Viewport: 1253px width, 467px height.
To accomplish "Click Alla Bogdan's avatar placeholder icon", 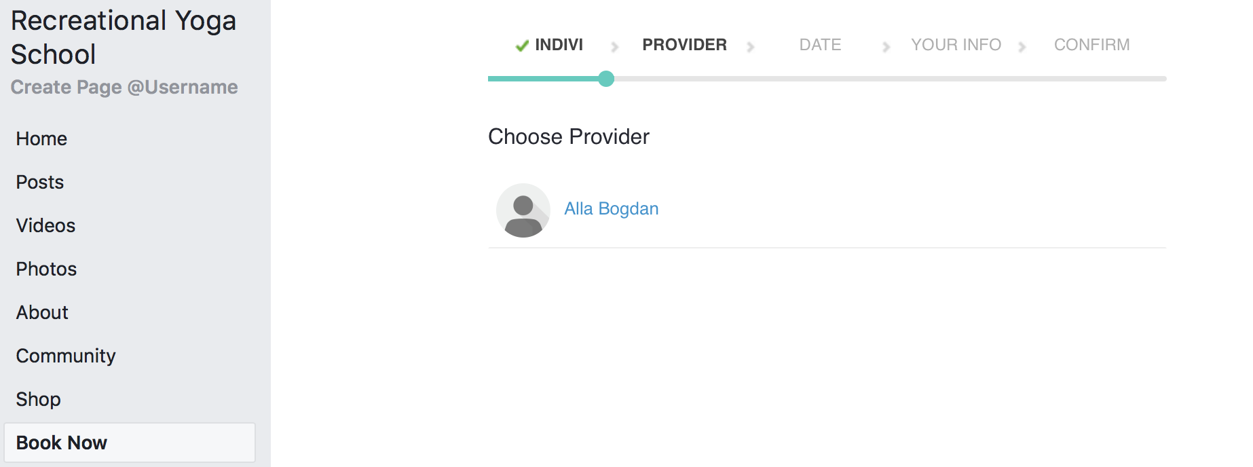I will (x=523, y=210).
